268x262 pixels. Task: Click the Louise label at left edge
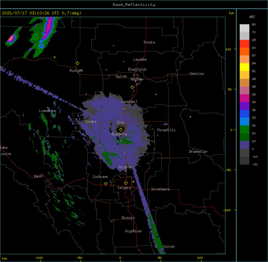coord(6,154)
